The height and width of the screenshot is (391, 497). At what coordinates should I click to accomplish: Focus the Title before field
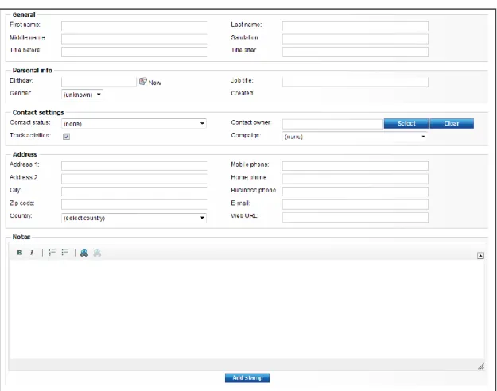[x=134, y=52]
